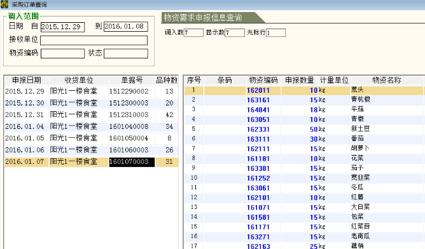This screenshot has width=425, height=249.
Task: Click the 序号 column header
Action: (194, 81)
